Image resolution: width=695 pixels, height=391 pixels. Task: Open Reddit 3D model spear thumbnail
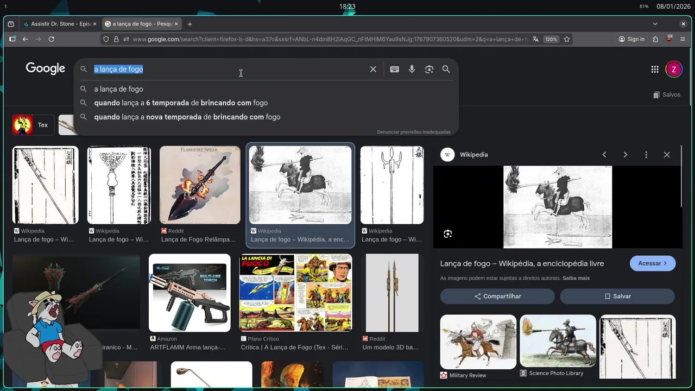pos(392,293)
